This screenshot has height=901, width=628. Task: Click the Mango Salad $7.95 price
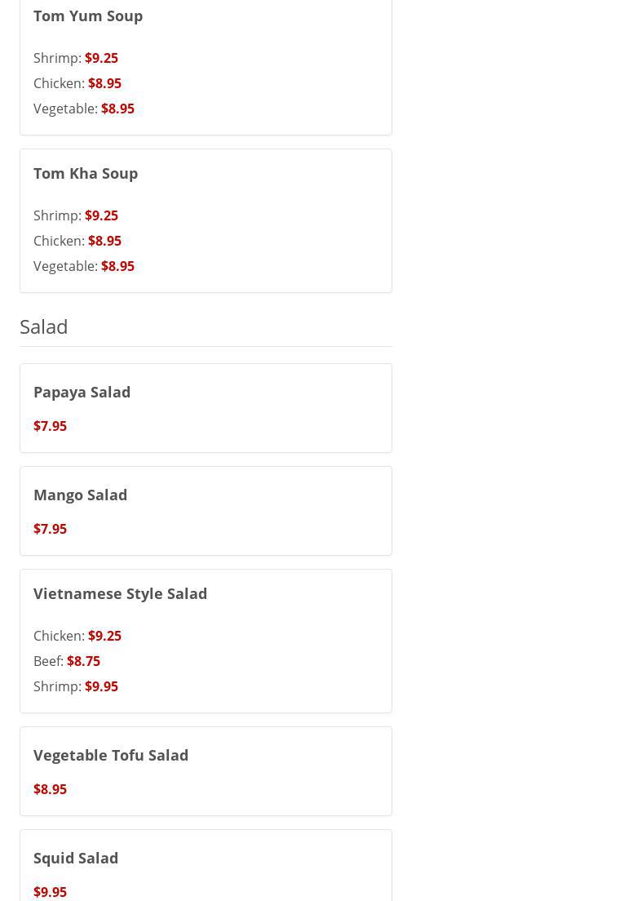click(50, 529)
